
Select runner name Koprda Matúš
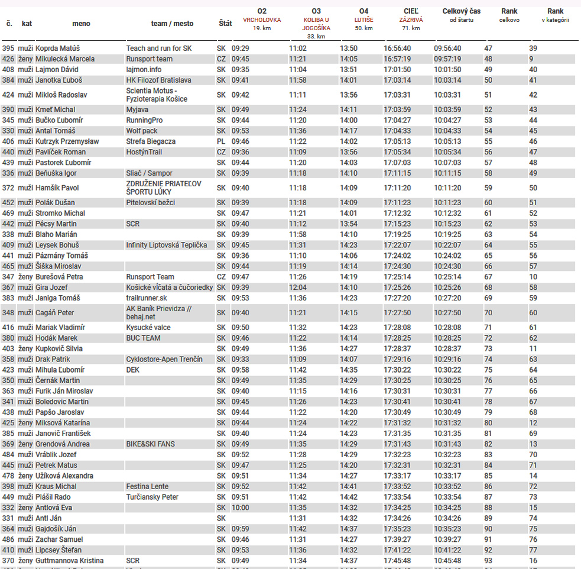tap(57, 49)
